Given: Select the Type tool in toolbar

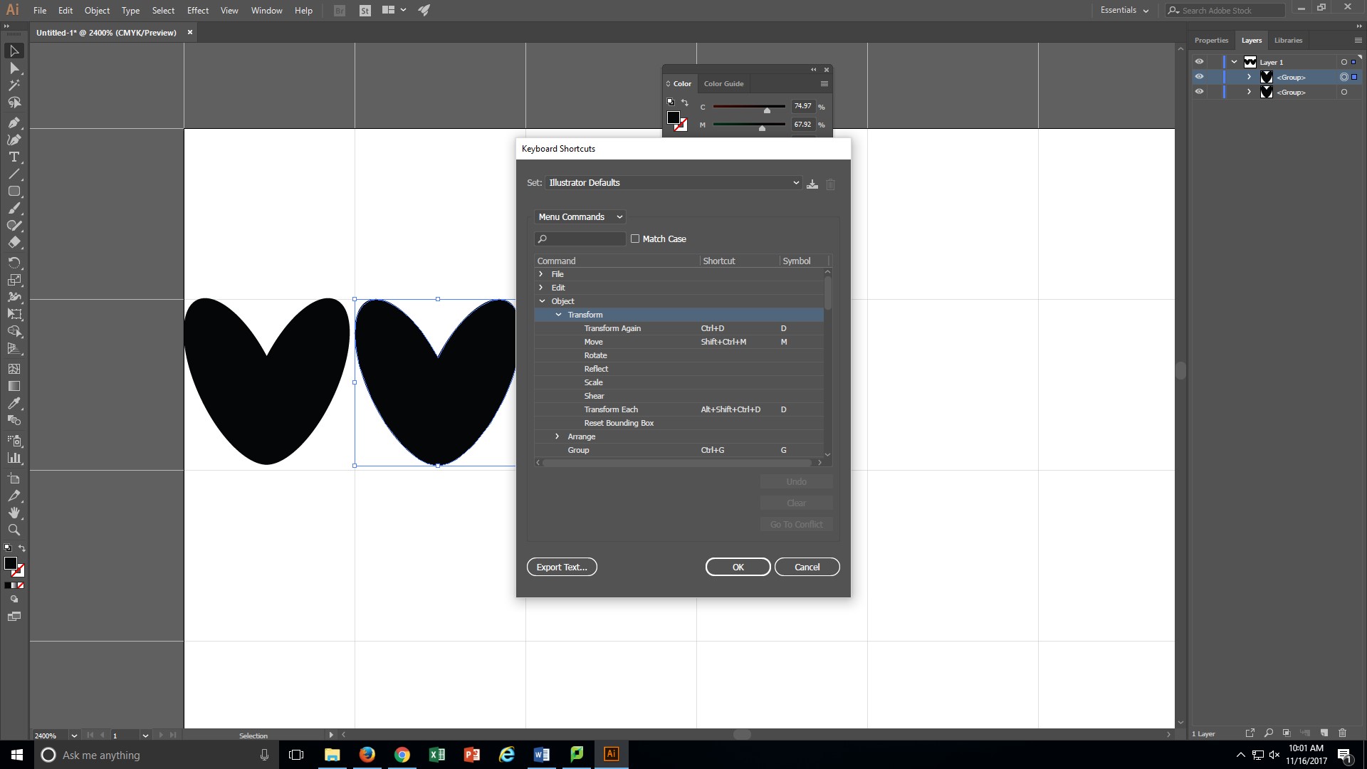Looking at the screenshot, I should 14,157.
